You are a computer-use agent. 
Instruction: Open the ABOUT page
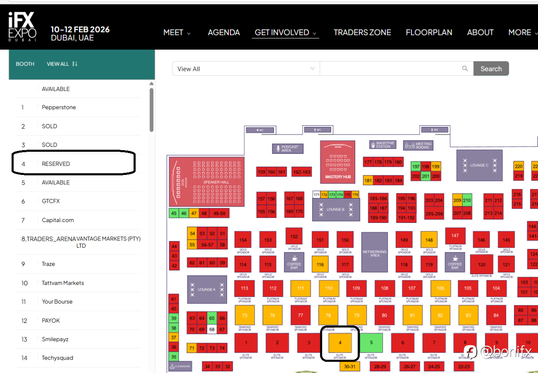click(480, 32)
